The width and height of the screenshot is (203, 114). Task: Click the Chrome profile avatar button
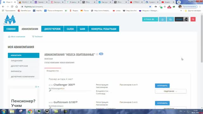tap(188, 7)
